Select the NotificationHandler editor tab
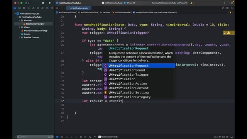Viewport: 247px width, 139px height. tap(79, 8)
